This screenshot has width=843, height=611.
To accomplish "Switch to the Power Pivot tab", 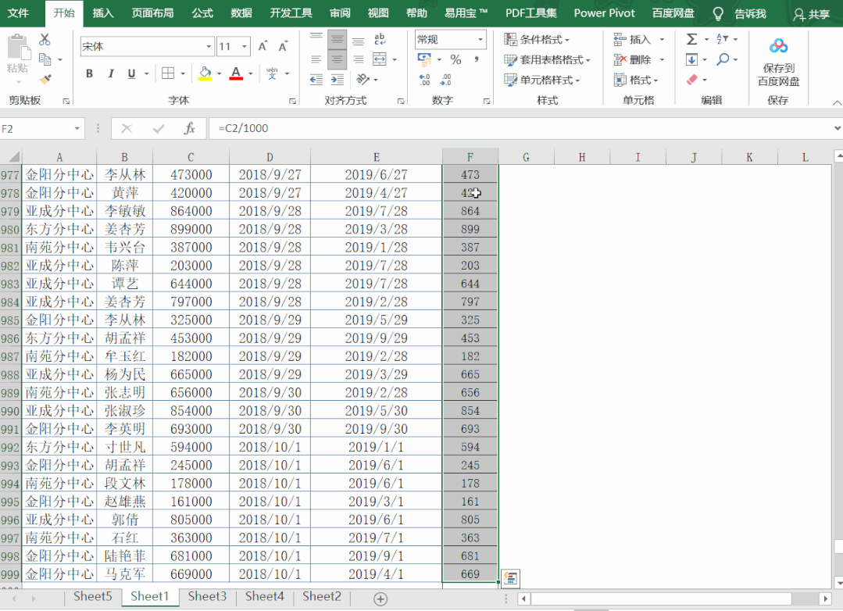I will pos(604,13).
